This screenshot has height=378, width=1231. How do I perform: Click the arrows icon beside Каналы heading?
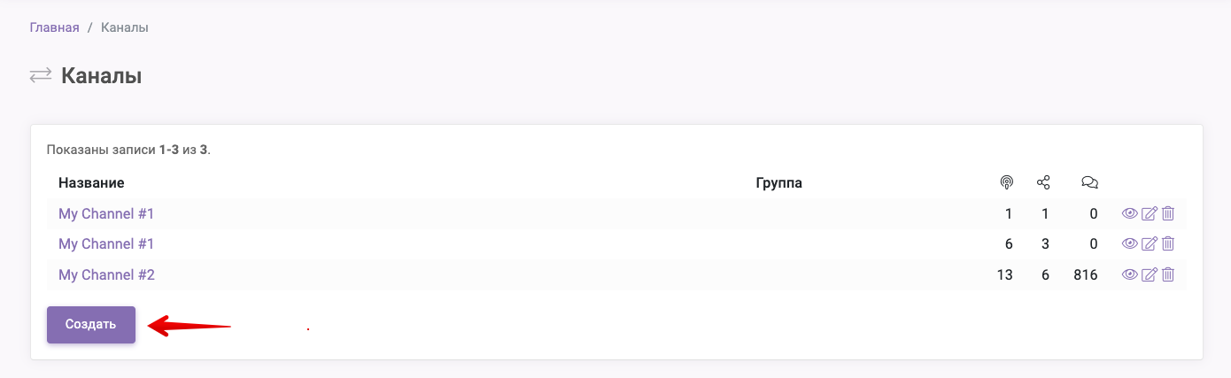pyautogui.click(x=41, y=76)
